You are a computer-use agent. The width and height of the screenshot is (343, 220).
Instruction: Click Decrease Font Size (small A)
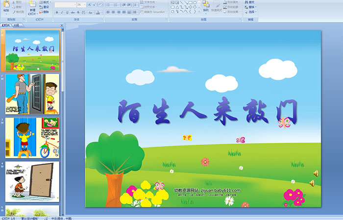94,4
